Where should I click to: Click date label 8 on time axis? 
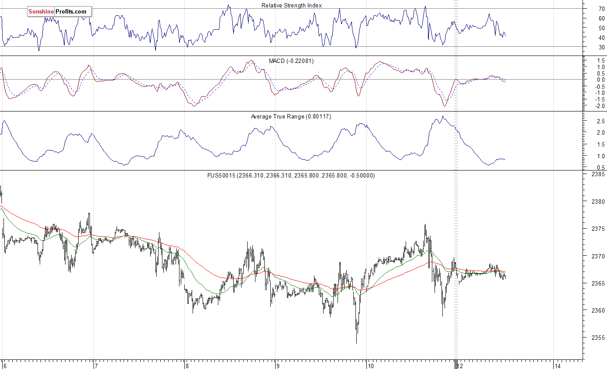187,366
